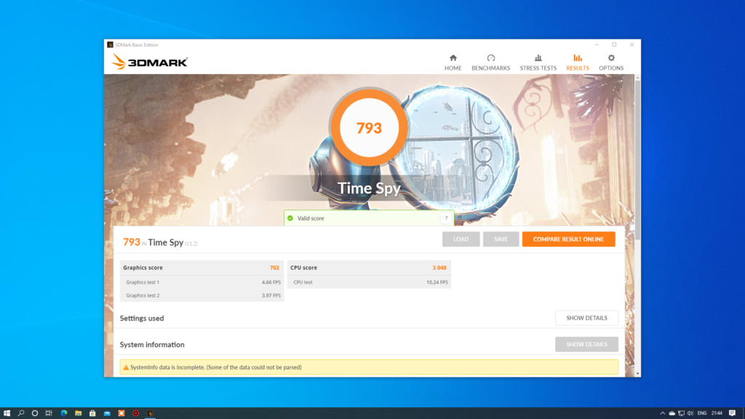Switch to the Benchmarks tab

click(x=490, y=63)
